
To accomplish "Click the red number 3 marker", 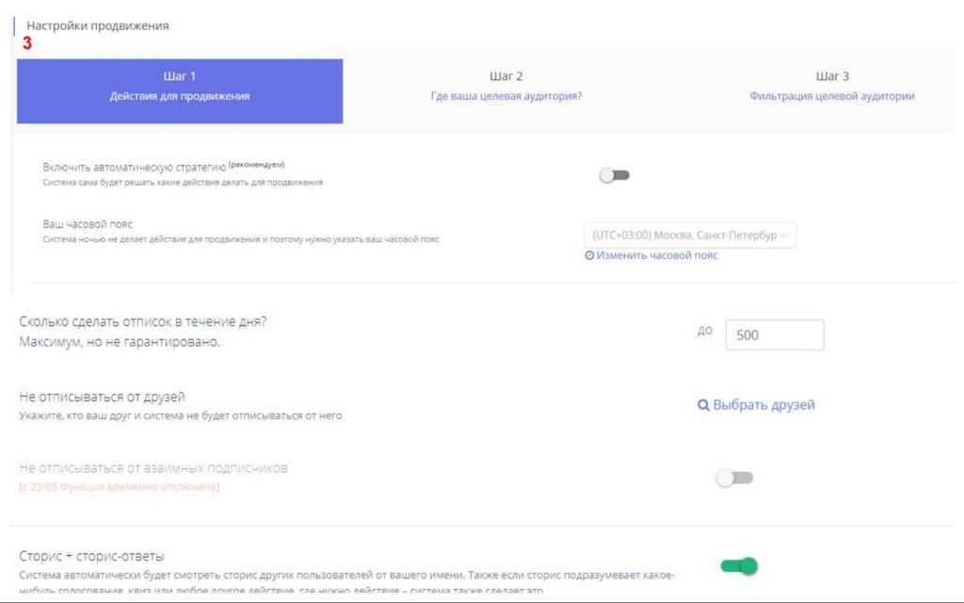I will pyautogui.click(x=27, y=43).
